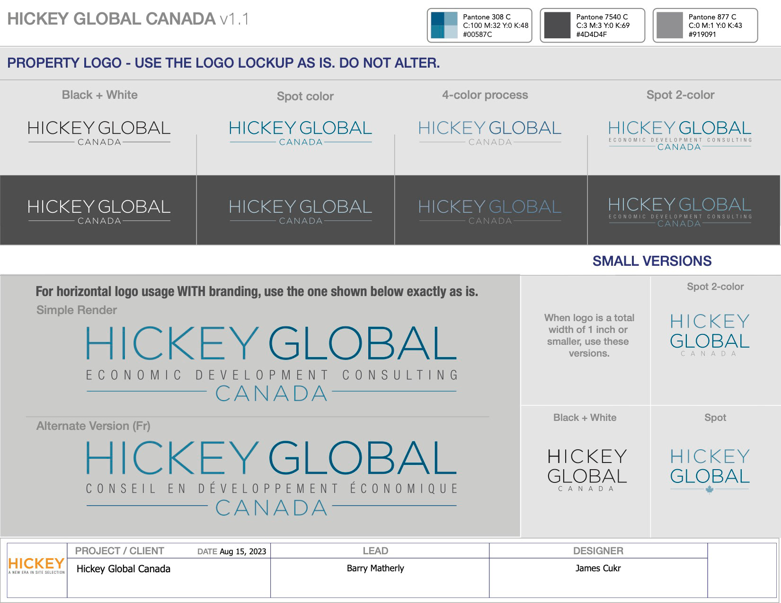Select the Spot 2-color logo on light background
This screenshot has height=603, width=781.
coord(680,136)
